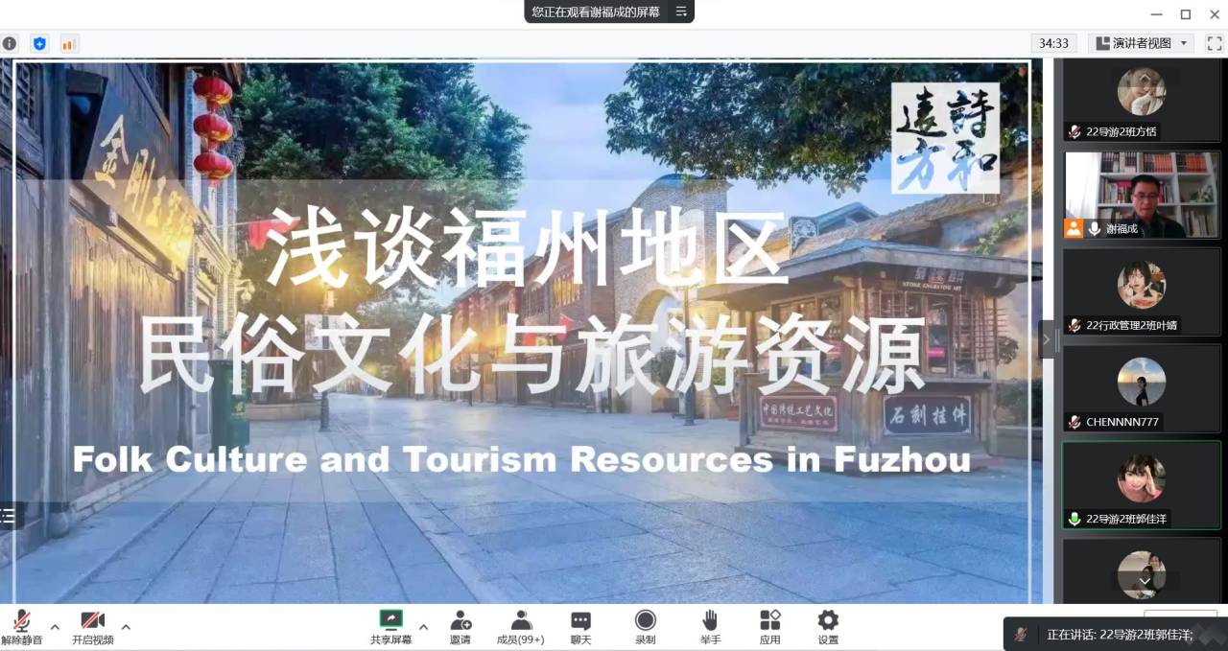Image resolution: width=1228 pixels, height=651 pixels.
Task: Expand audio options arrow beside 解除静音
Action: (x=55, y=627)
